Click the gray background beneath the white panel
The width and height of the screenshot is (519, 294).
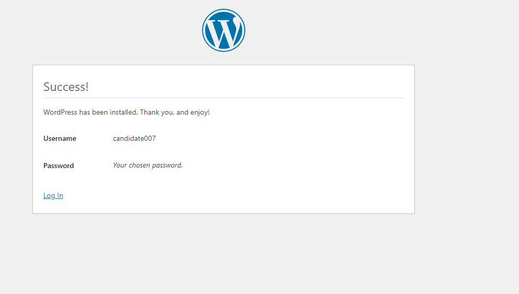[x=223, y=252]
